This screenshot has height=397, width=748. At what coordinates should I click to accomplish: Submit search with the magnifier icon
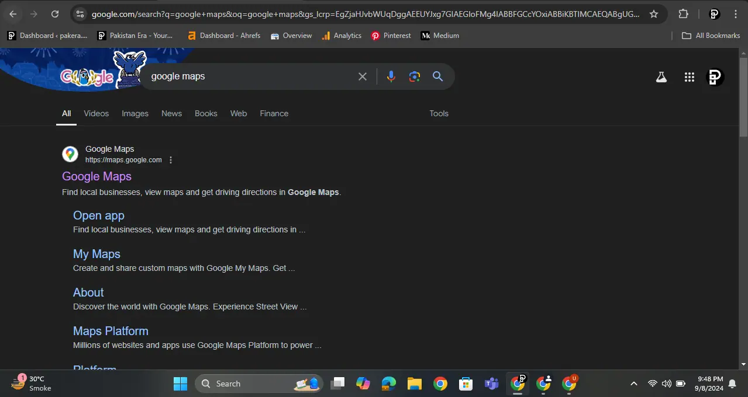coord(437,76)
